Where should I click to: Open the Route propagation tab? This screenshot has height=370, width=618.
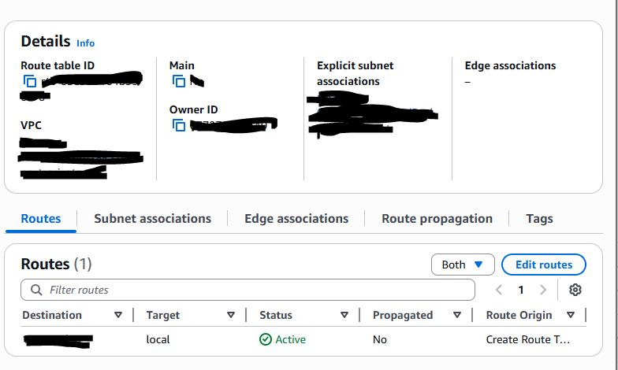click(437, 219)
